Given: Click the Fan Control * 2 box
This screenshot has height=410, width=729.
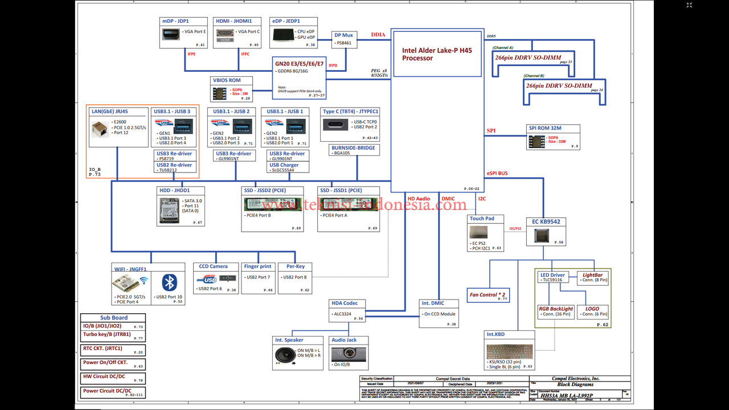Looking at the screenshot, I should click(x=488, y=295).
